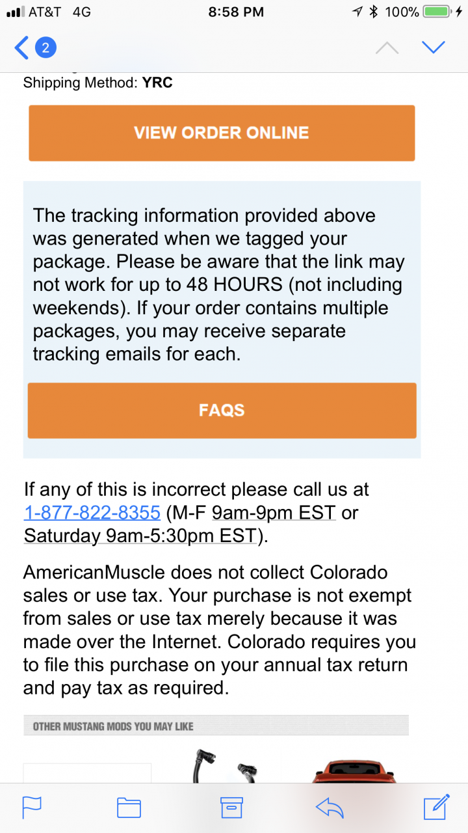
Task: Tap the Bluetooth status icon
Action: coord(374,12)
